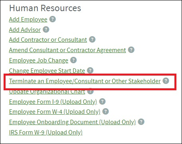Click help icon beside Add Advisor
182x144 pixels.
[46, 29]
